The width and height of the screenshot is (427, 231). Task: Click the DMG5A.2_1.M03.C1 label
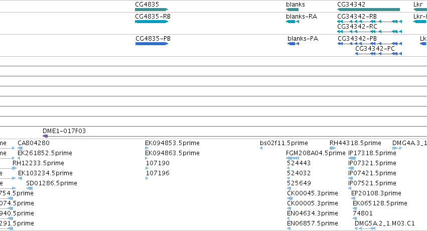tap(384, 223)
